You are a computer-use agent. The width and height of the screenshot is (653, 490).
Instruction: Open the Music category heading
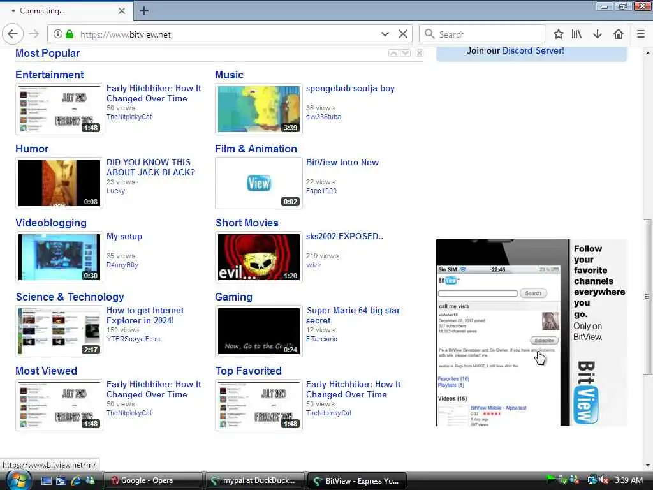[x=229, y=75]
